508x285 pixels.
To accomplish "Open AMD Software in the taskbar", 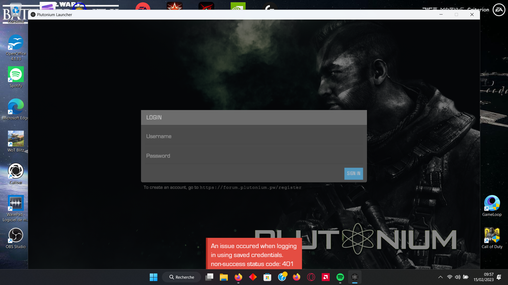I will (326, 277).
